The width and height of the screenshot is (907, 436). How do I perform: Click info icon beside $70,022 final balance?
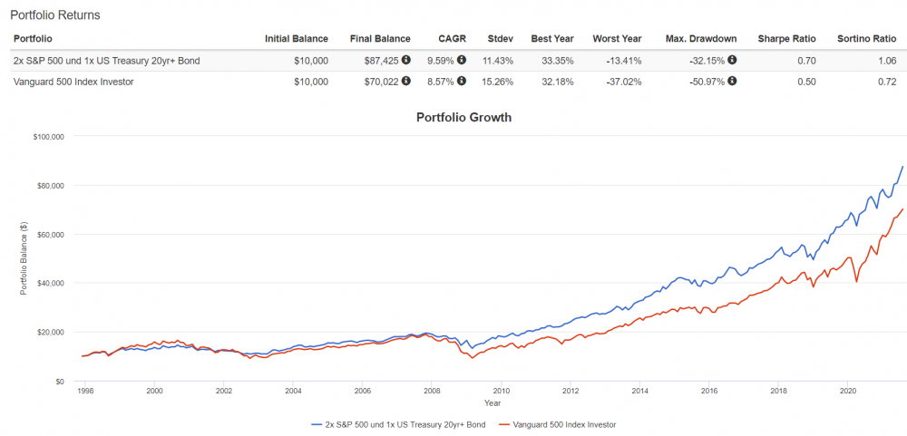coord(405,81)
